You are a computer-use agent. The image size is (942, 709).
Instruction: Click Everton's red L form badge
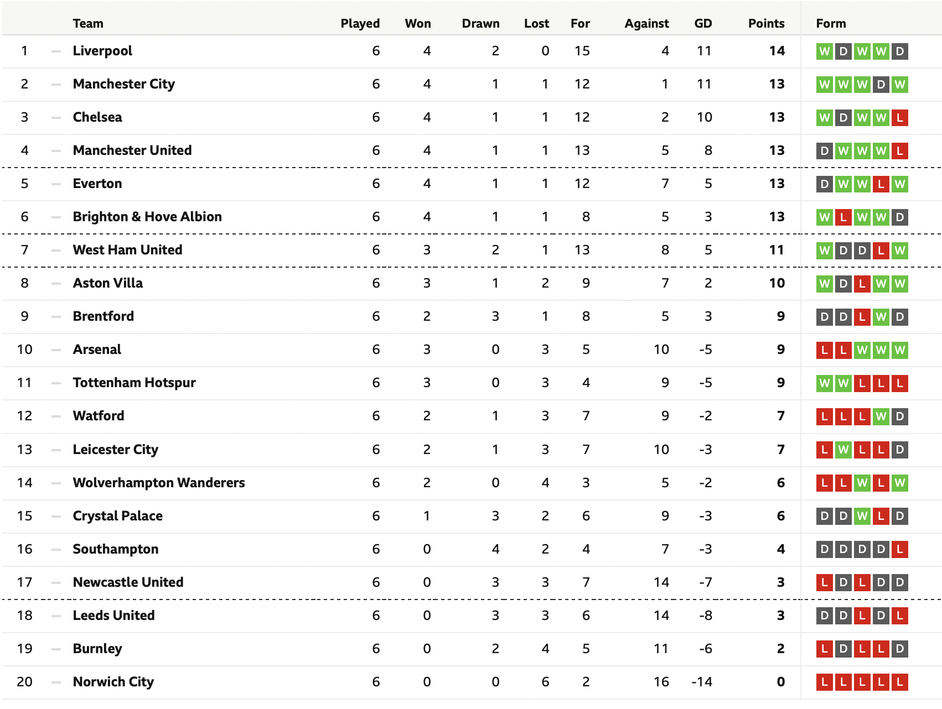(881, 184)
